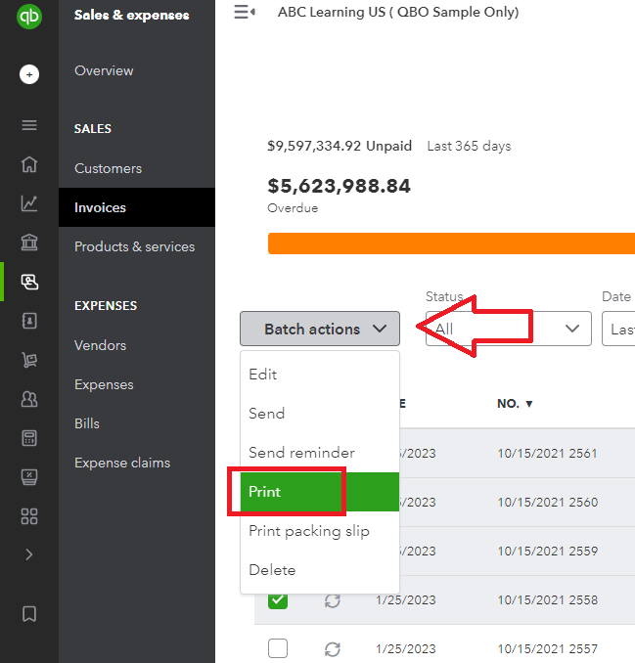The width and height of the screenshot is (635, 663).
Task: Select the Sales & expenses rail icon
Action: click(x=29, y=282)
